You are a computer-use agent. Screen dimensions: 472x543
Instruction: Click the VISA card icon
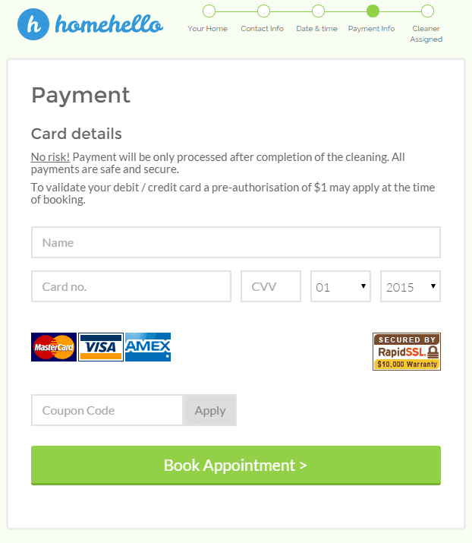[x=101, y=347]
